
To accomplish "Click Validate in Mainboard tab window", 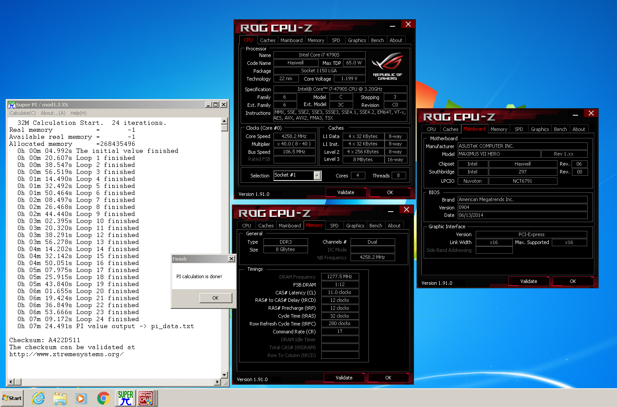I will (529, 281).
